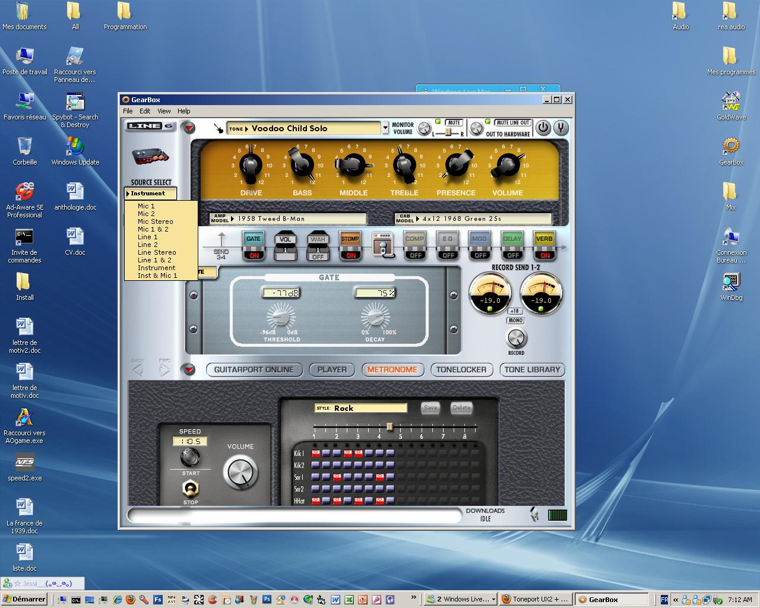Screen dimensions: 760x608
Task: Select Mic 1 source
Action: pos(146,206)
